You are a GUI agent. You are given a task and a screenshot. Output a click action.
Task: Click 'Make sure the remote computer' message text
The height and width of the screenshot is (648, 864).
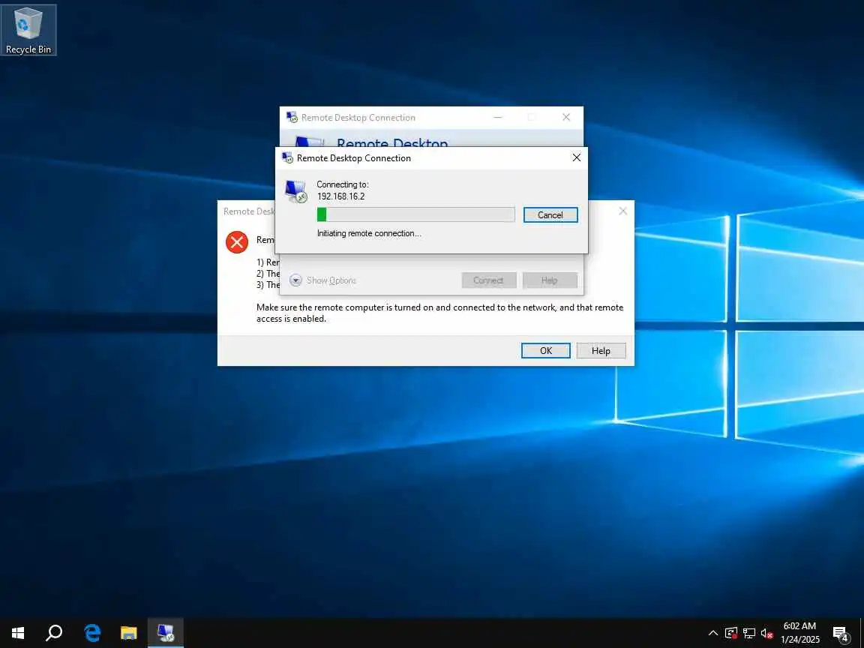tap(439, 313)
